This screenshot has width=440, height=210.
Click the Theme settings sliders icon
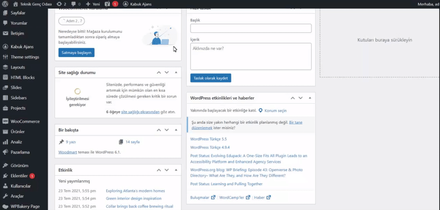click(x=5, y=57)
